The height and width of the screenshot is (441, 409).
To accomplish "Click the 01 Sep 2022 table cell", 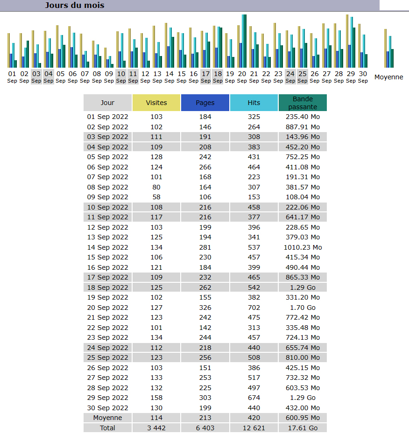I will [107, 117].
